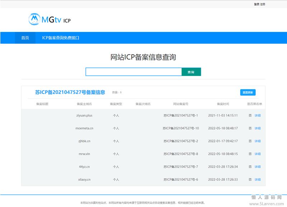287x207 pixels.
Task: Click the MGtv ICP logo
Action: [50, 20]
